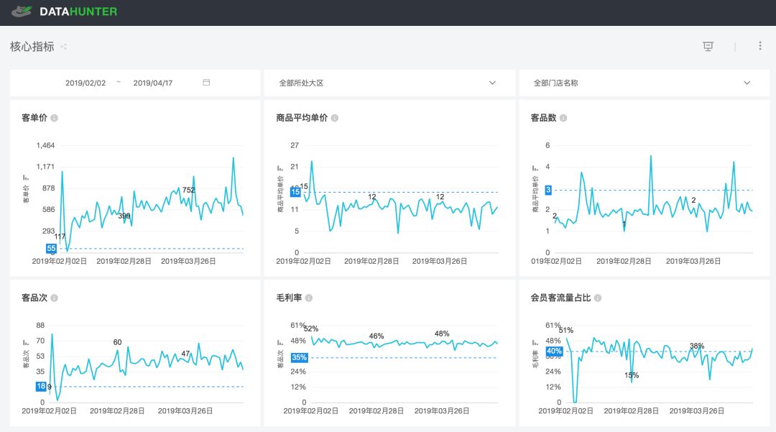
Task: Click the 18 reference line label in 客品次 chart
Action: point(40,387)
